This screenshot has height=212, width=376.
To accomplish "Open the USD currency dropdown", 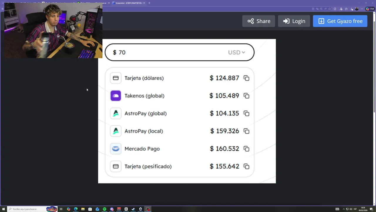I will (236, 52).
